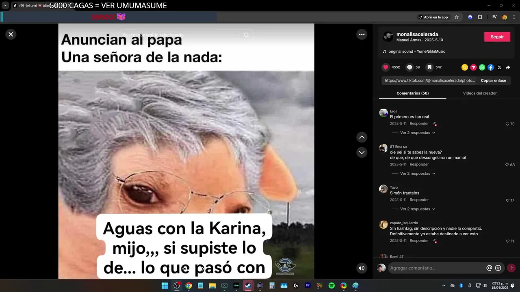Viewport: 520px width, 292px height.
Task: Open File Explorer from the taskbar
Action: pyautogui.click(x=212, y=286)
